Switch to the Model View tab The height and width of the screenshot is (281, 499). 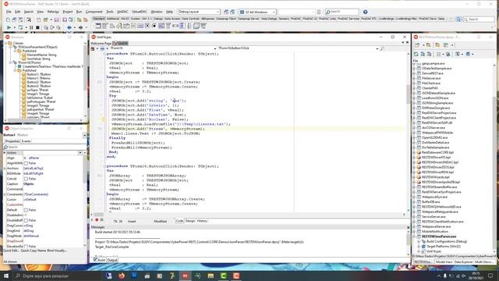444,261
